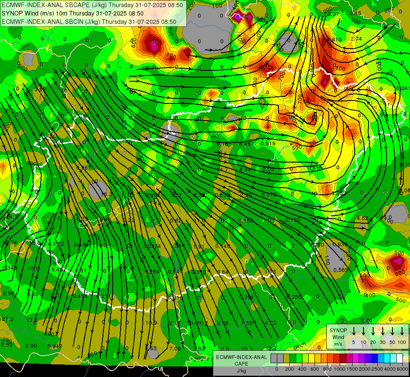This screenshot has height=377, width=410.
Task: Click the SYNOP Wind m/s legend label
Action: coord(338,337)
